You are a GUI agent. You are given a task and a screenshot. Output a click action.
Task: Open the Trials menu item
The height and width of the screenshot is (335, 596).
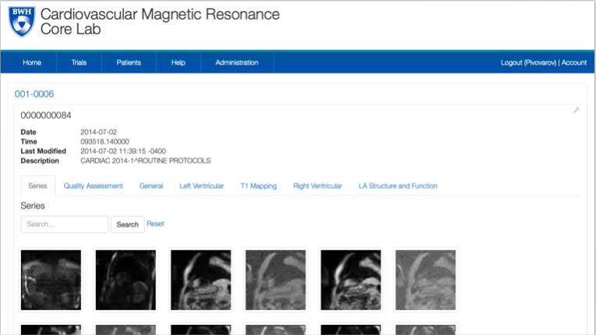point(79,62)
